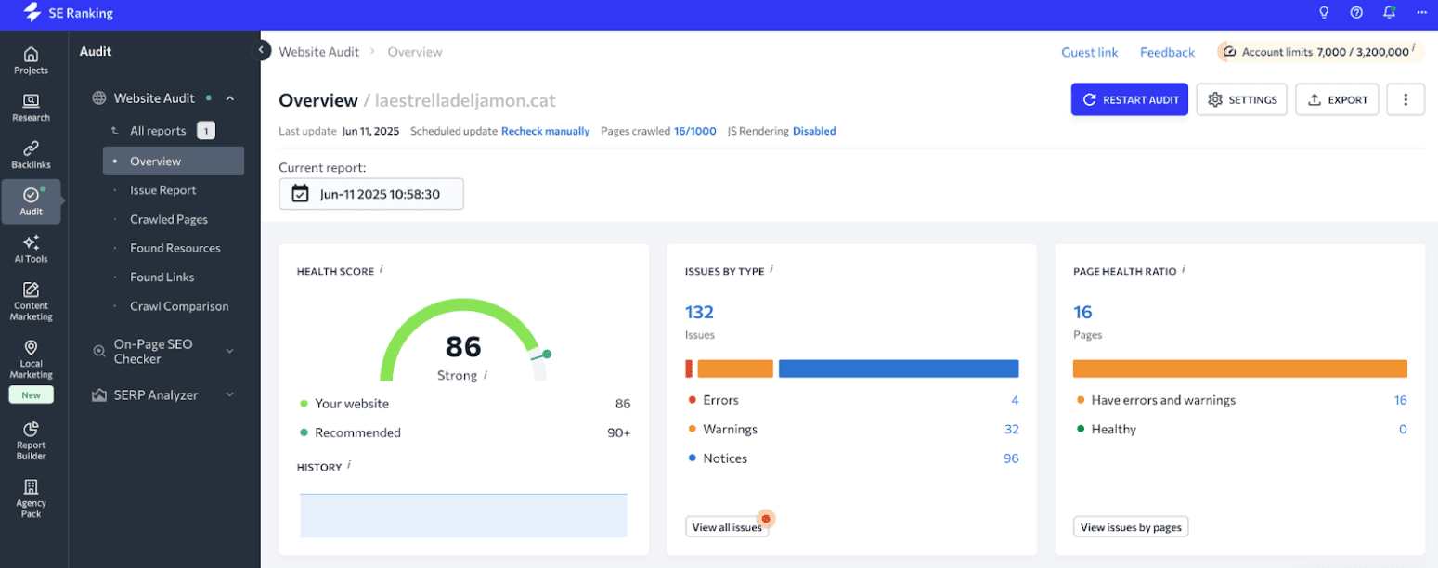Click the Restart Audit button
This screenshot has width=1438, height=568.
point(1129,99)
